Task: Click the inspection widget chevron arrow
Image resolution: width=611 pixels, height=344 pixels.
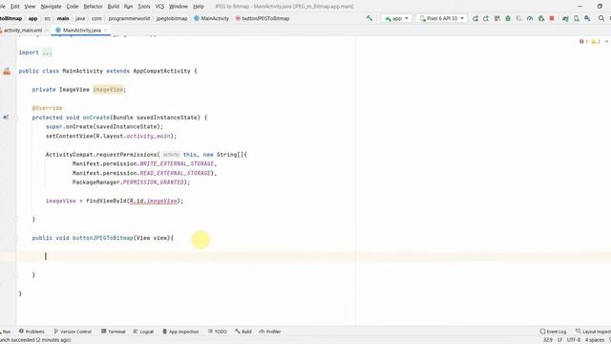Action: [x=606, y=41]
